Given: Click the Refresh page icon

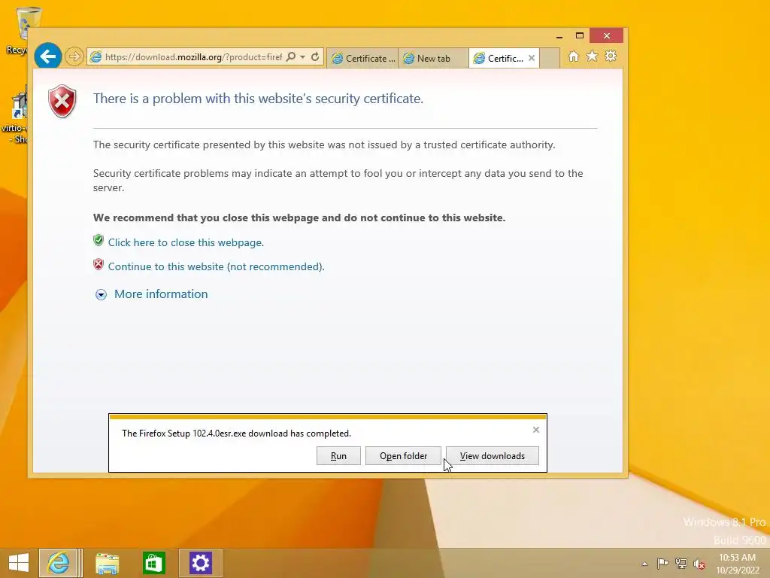Looking at the screenshot, I should pos(315,57).
